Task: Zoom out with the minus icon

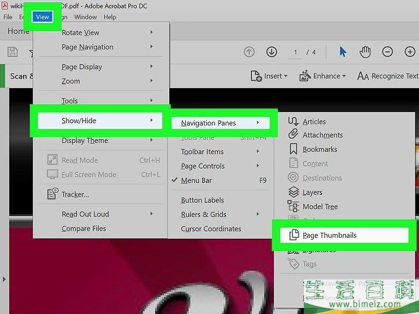Action: click(x=387, y=52)
